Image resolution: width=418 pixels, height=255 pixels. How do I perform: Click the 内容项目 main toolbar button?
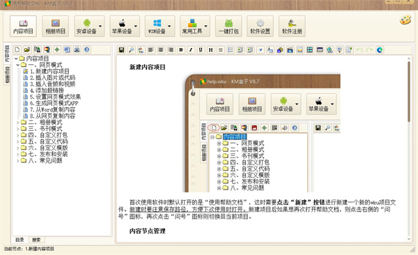pyautogui.click(x=23, y=26)
